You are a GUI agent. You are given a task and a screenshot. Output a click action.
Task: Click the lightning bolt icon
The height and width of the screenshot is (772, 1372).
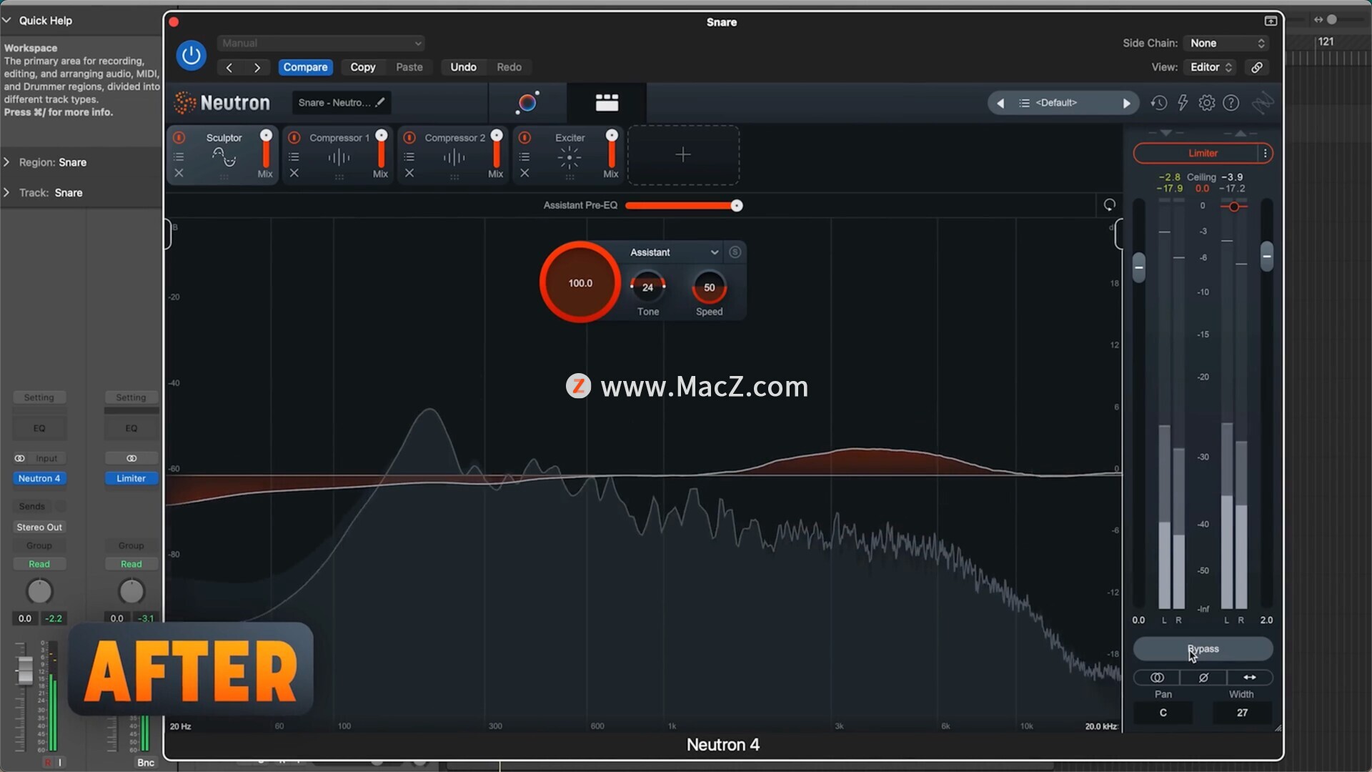tap(1183, 103)
